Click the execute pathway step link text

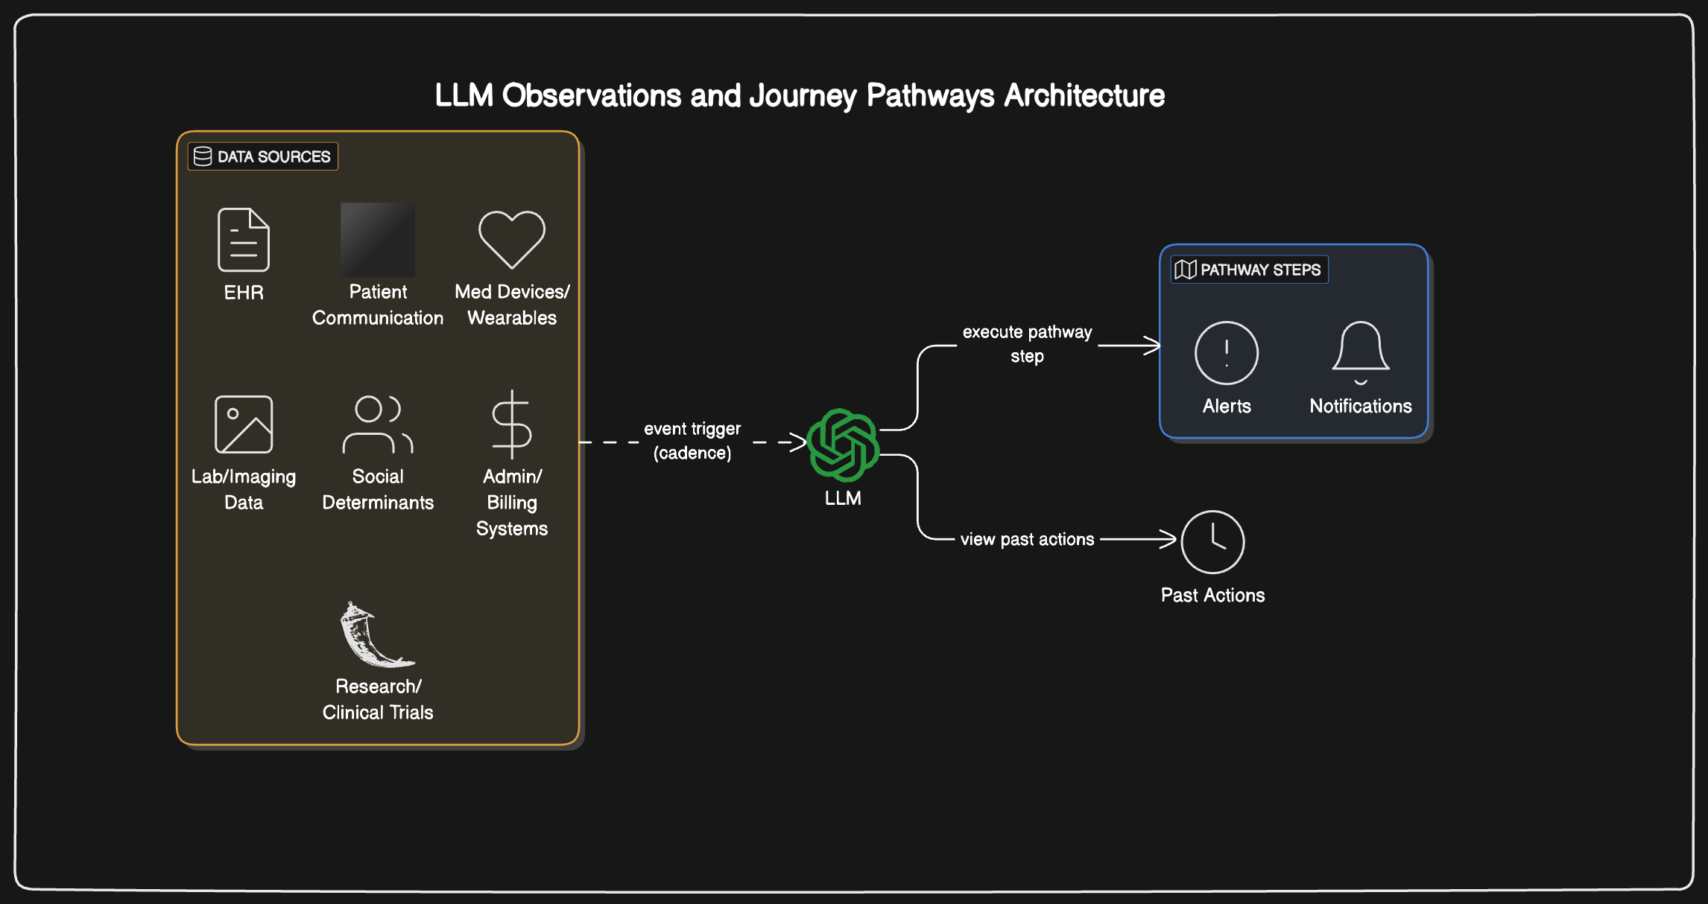coord(1027,343)
